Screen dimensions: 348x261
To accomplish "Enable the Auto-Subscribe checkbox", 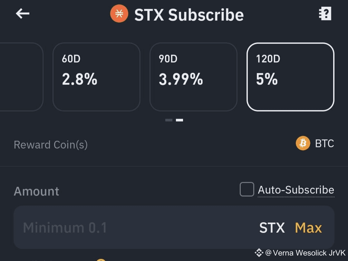I will point(247,189).
